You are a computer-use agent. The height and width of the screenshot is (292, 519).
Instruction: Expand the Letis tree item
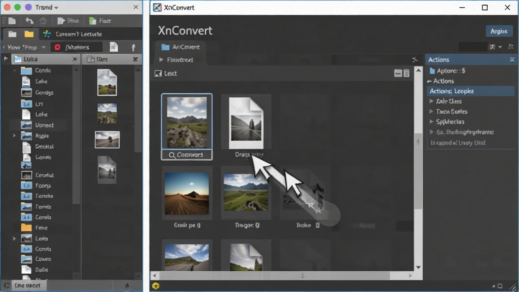coord(14,238)
